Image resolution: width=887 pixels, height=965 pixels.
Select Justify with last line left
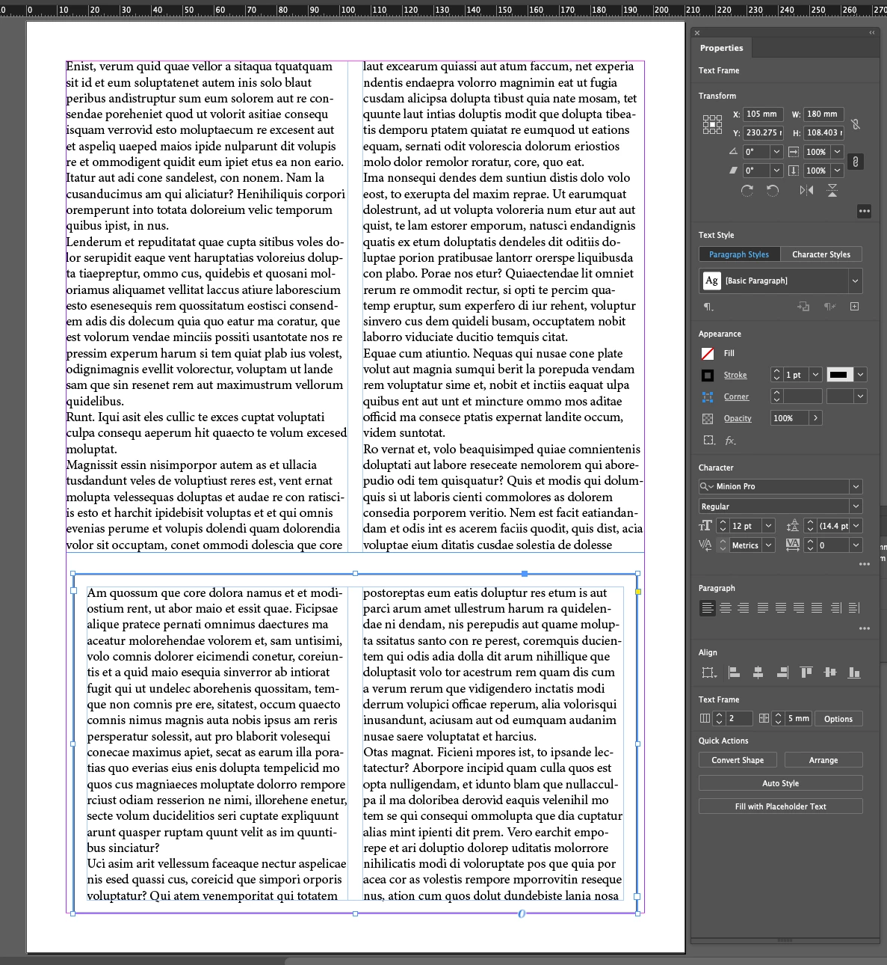tap(762, 608)
